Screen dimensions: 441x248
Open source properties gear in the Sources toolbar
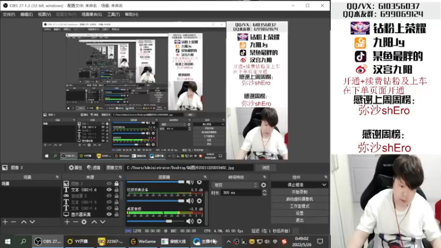point(84,222)
